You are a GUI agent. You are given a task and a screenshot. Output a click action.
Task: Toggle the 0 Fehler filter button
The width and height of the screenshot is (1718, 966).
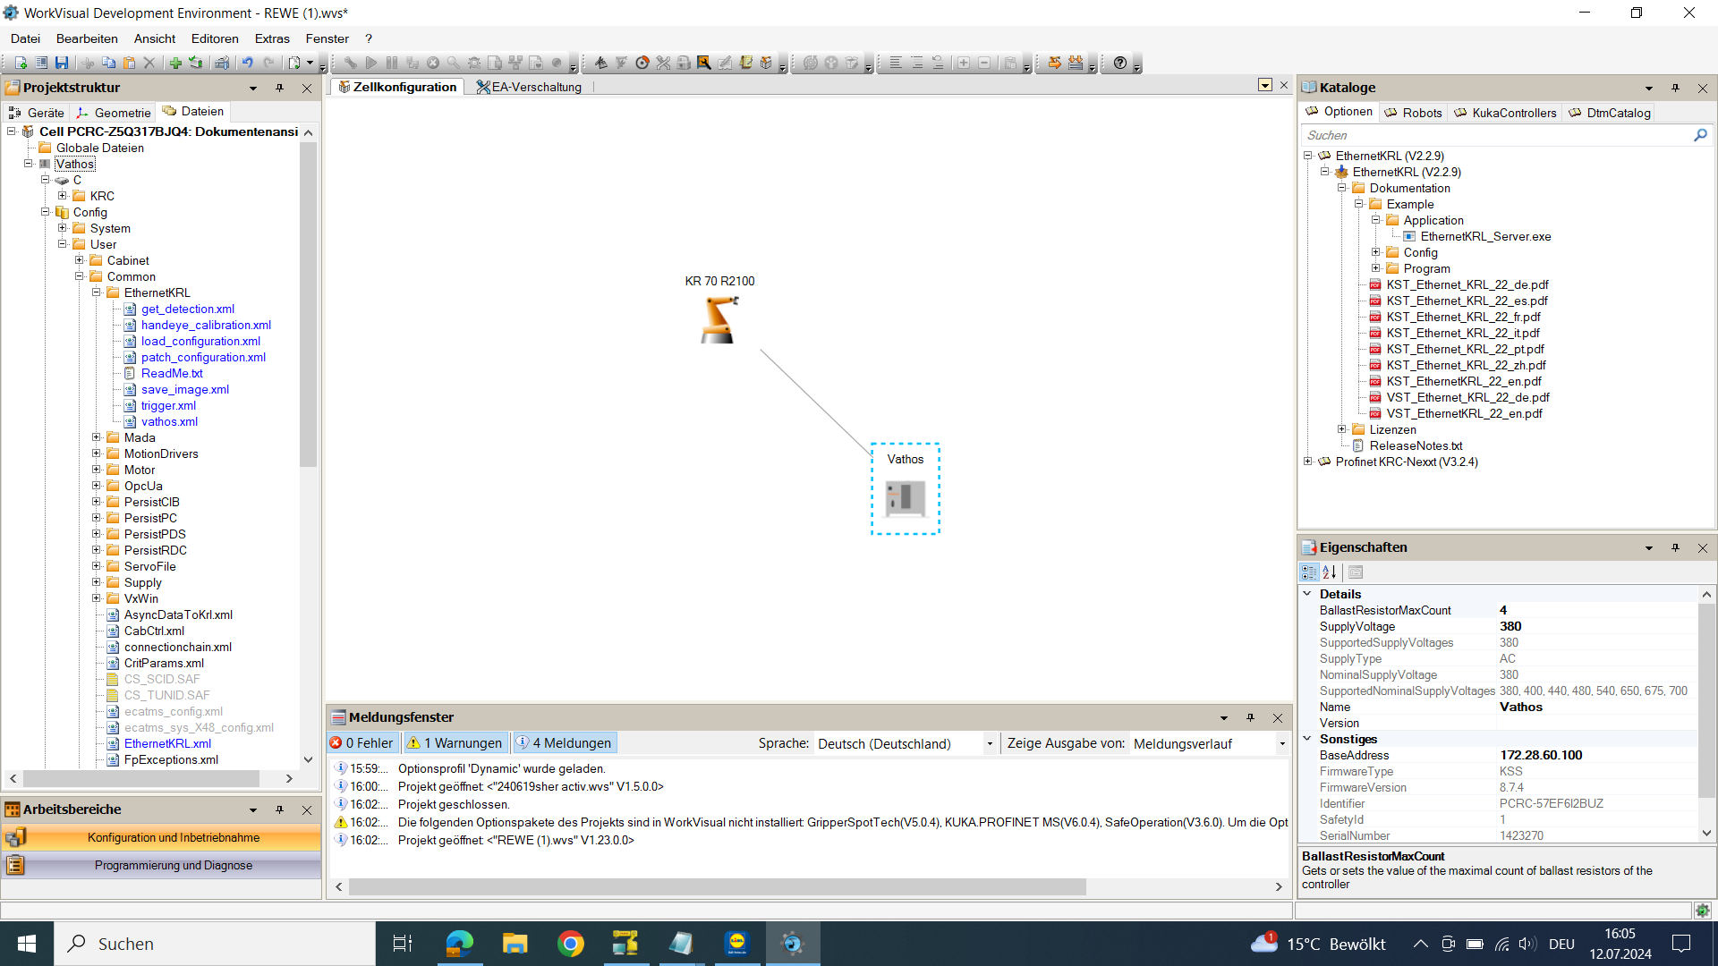[362, 743]
